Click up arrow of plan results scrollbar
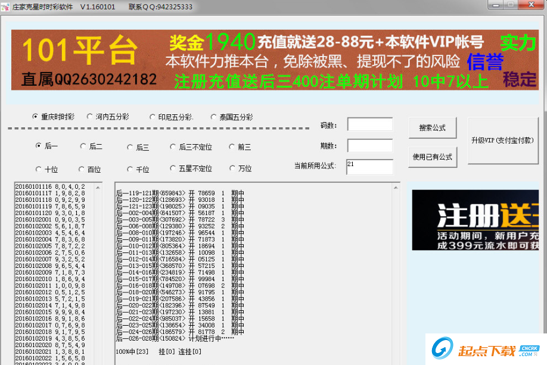 [x=396, y=188]
